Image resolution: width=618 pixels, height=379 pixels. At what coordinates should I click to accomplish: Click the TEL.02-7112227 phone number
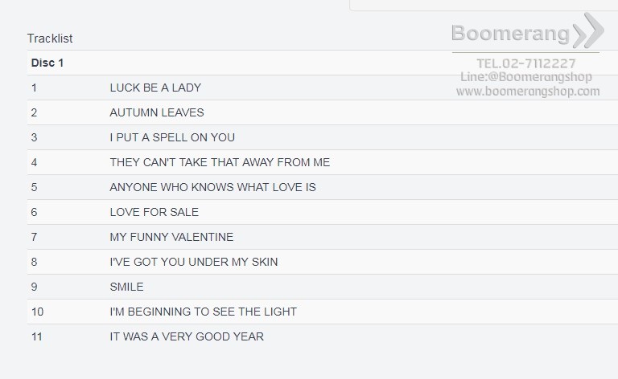[x=526, y=63]
